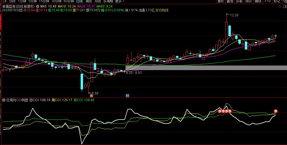Click the 周CCI: 125.17 value
Viewport: 287px width, 145px height.
[62, 100]
